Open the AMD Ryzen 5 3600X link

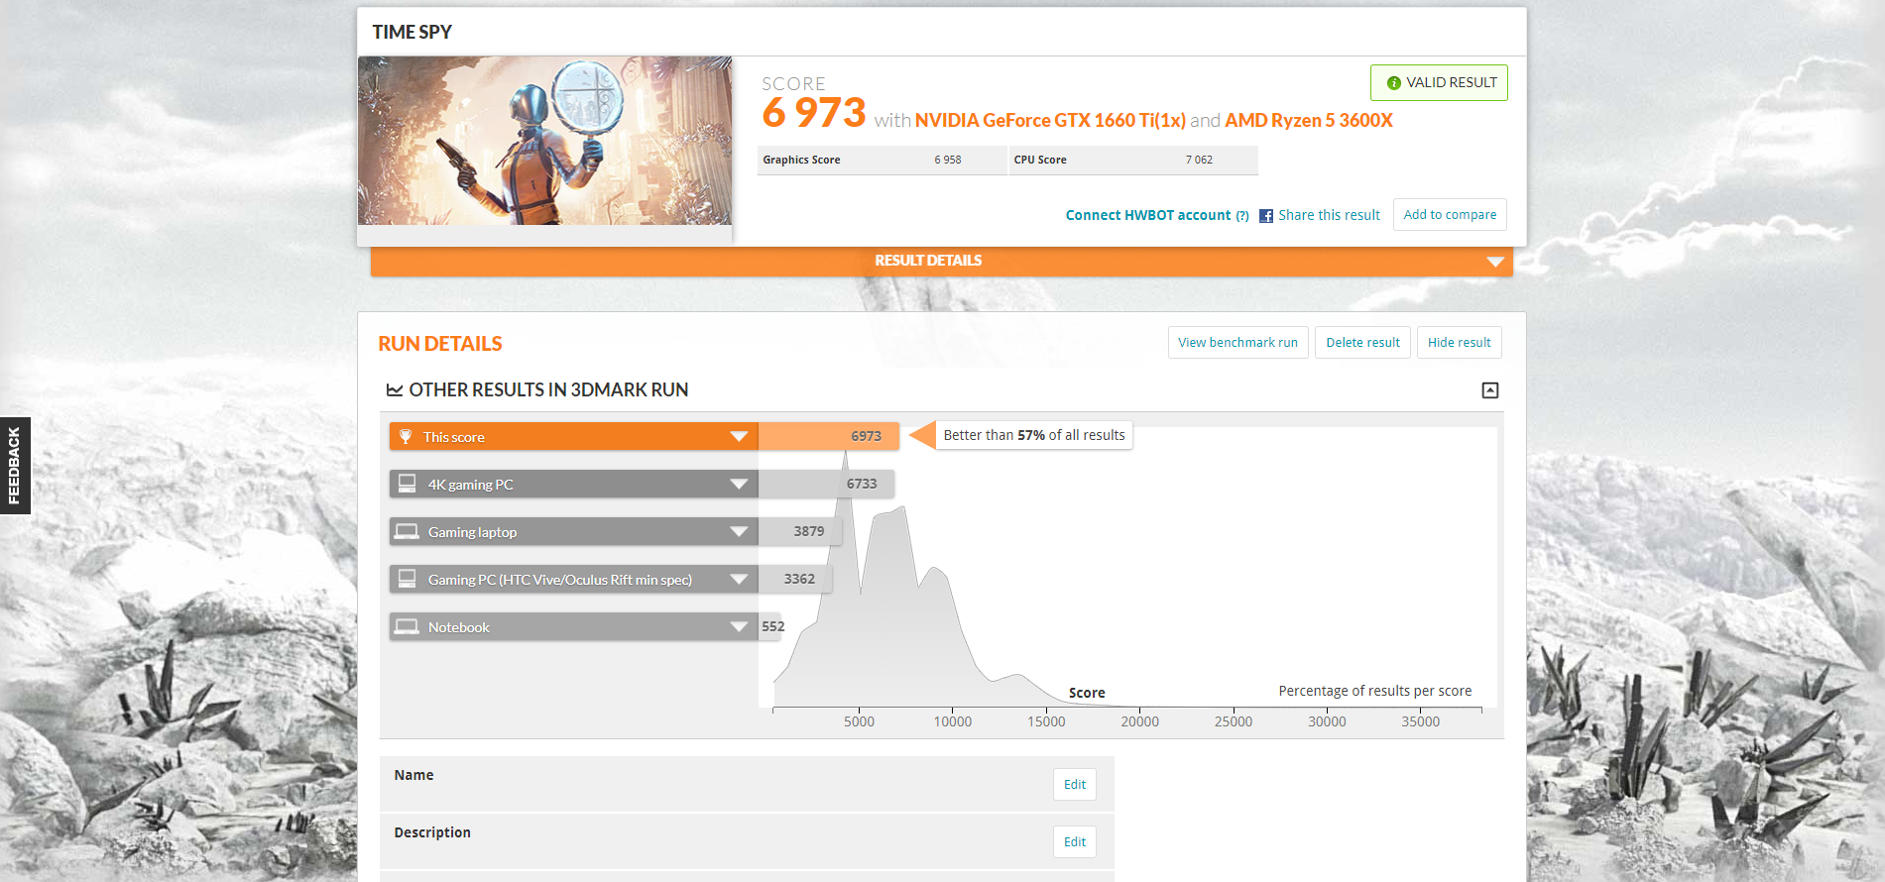1309,120
